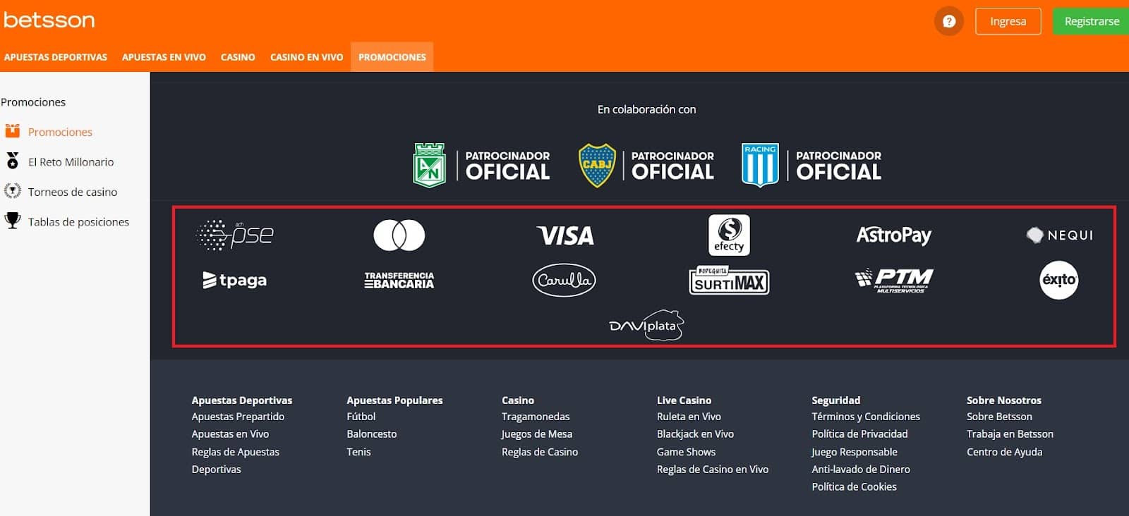Open the Game Shows footer link
The image size is (1129, 516).
pos(686,452)
